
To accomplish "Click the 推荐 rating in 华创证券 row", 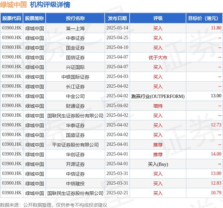I will click(x=158, y=154).
